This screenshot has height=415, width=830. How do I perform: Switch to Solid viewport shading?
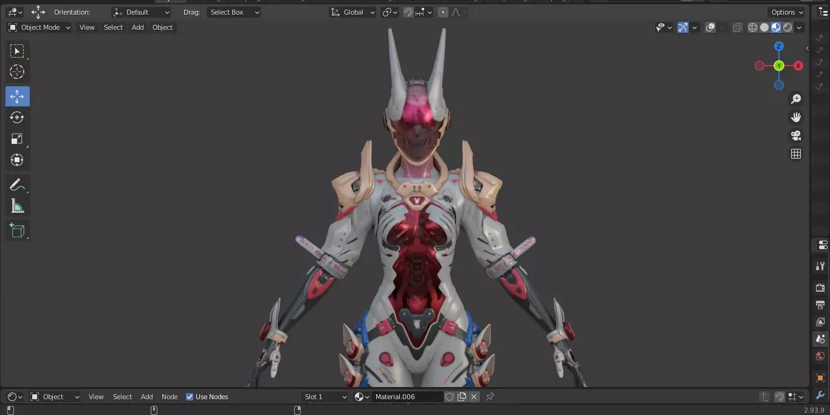point(764,27)
